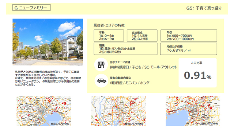Click the 主なチェーン店舗 label

click(120, 62)
